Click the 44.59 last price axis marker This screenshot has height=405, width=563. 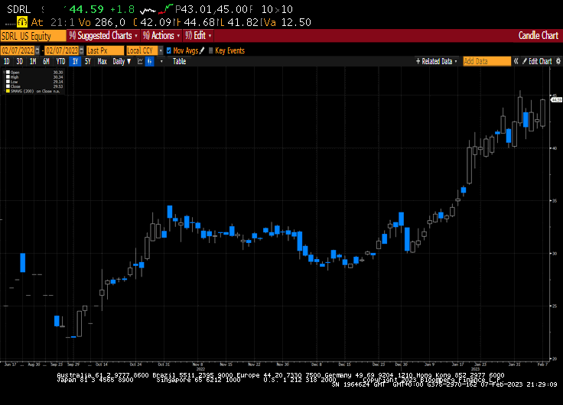[x=556, y=99]
